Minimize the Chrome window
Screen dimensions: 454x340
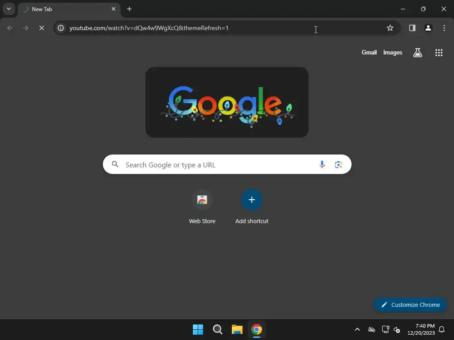[403, 9]
